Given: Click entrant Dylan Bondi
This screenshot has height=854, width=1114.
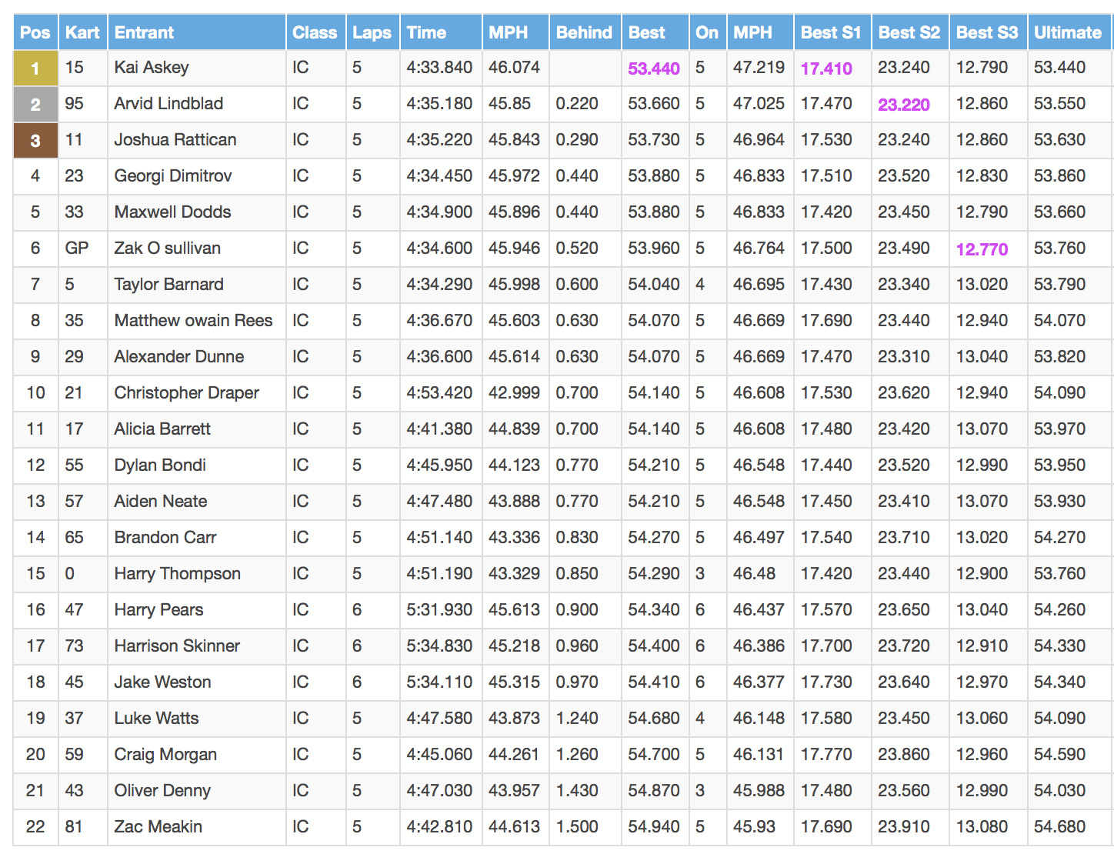Looking at the screenshot, I should (x=160, y=465).
